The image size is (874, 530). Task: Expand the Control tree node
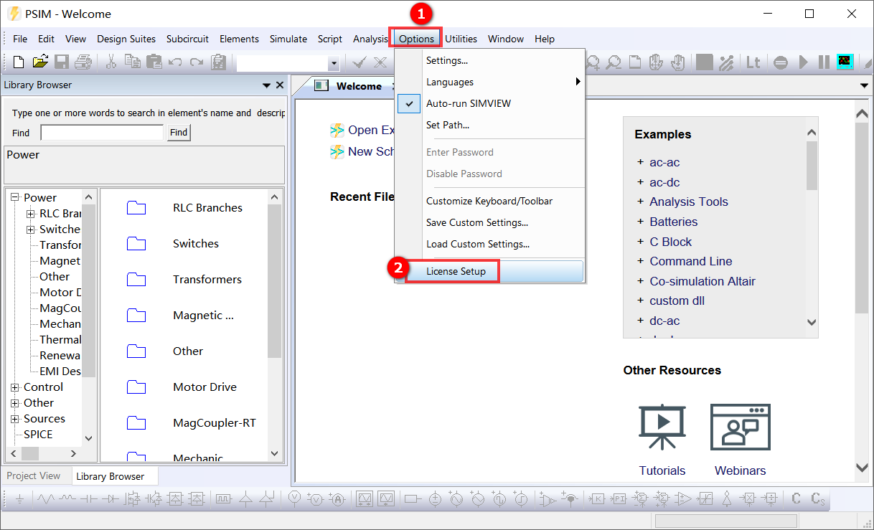15,387
